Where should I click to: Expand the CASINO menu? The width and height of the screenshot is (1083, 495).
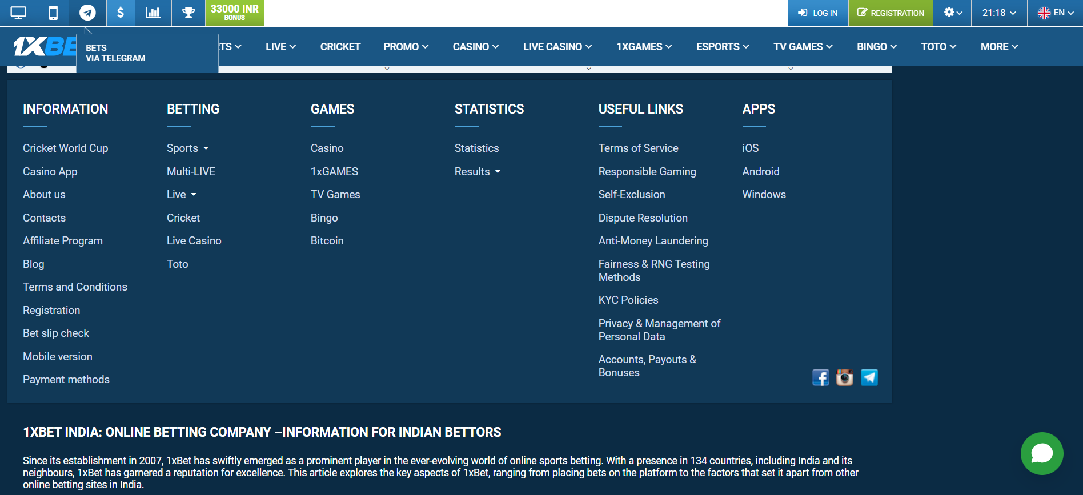476,47
